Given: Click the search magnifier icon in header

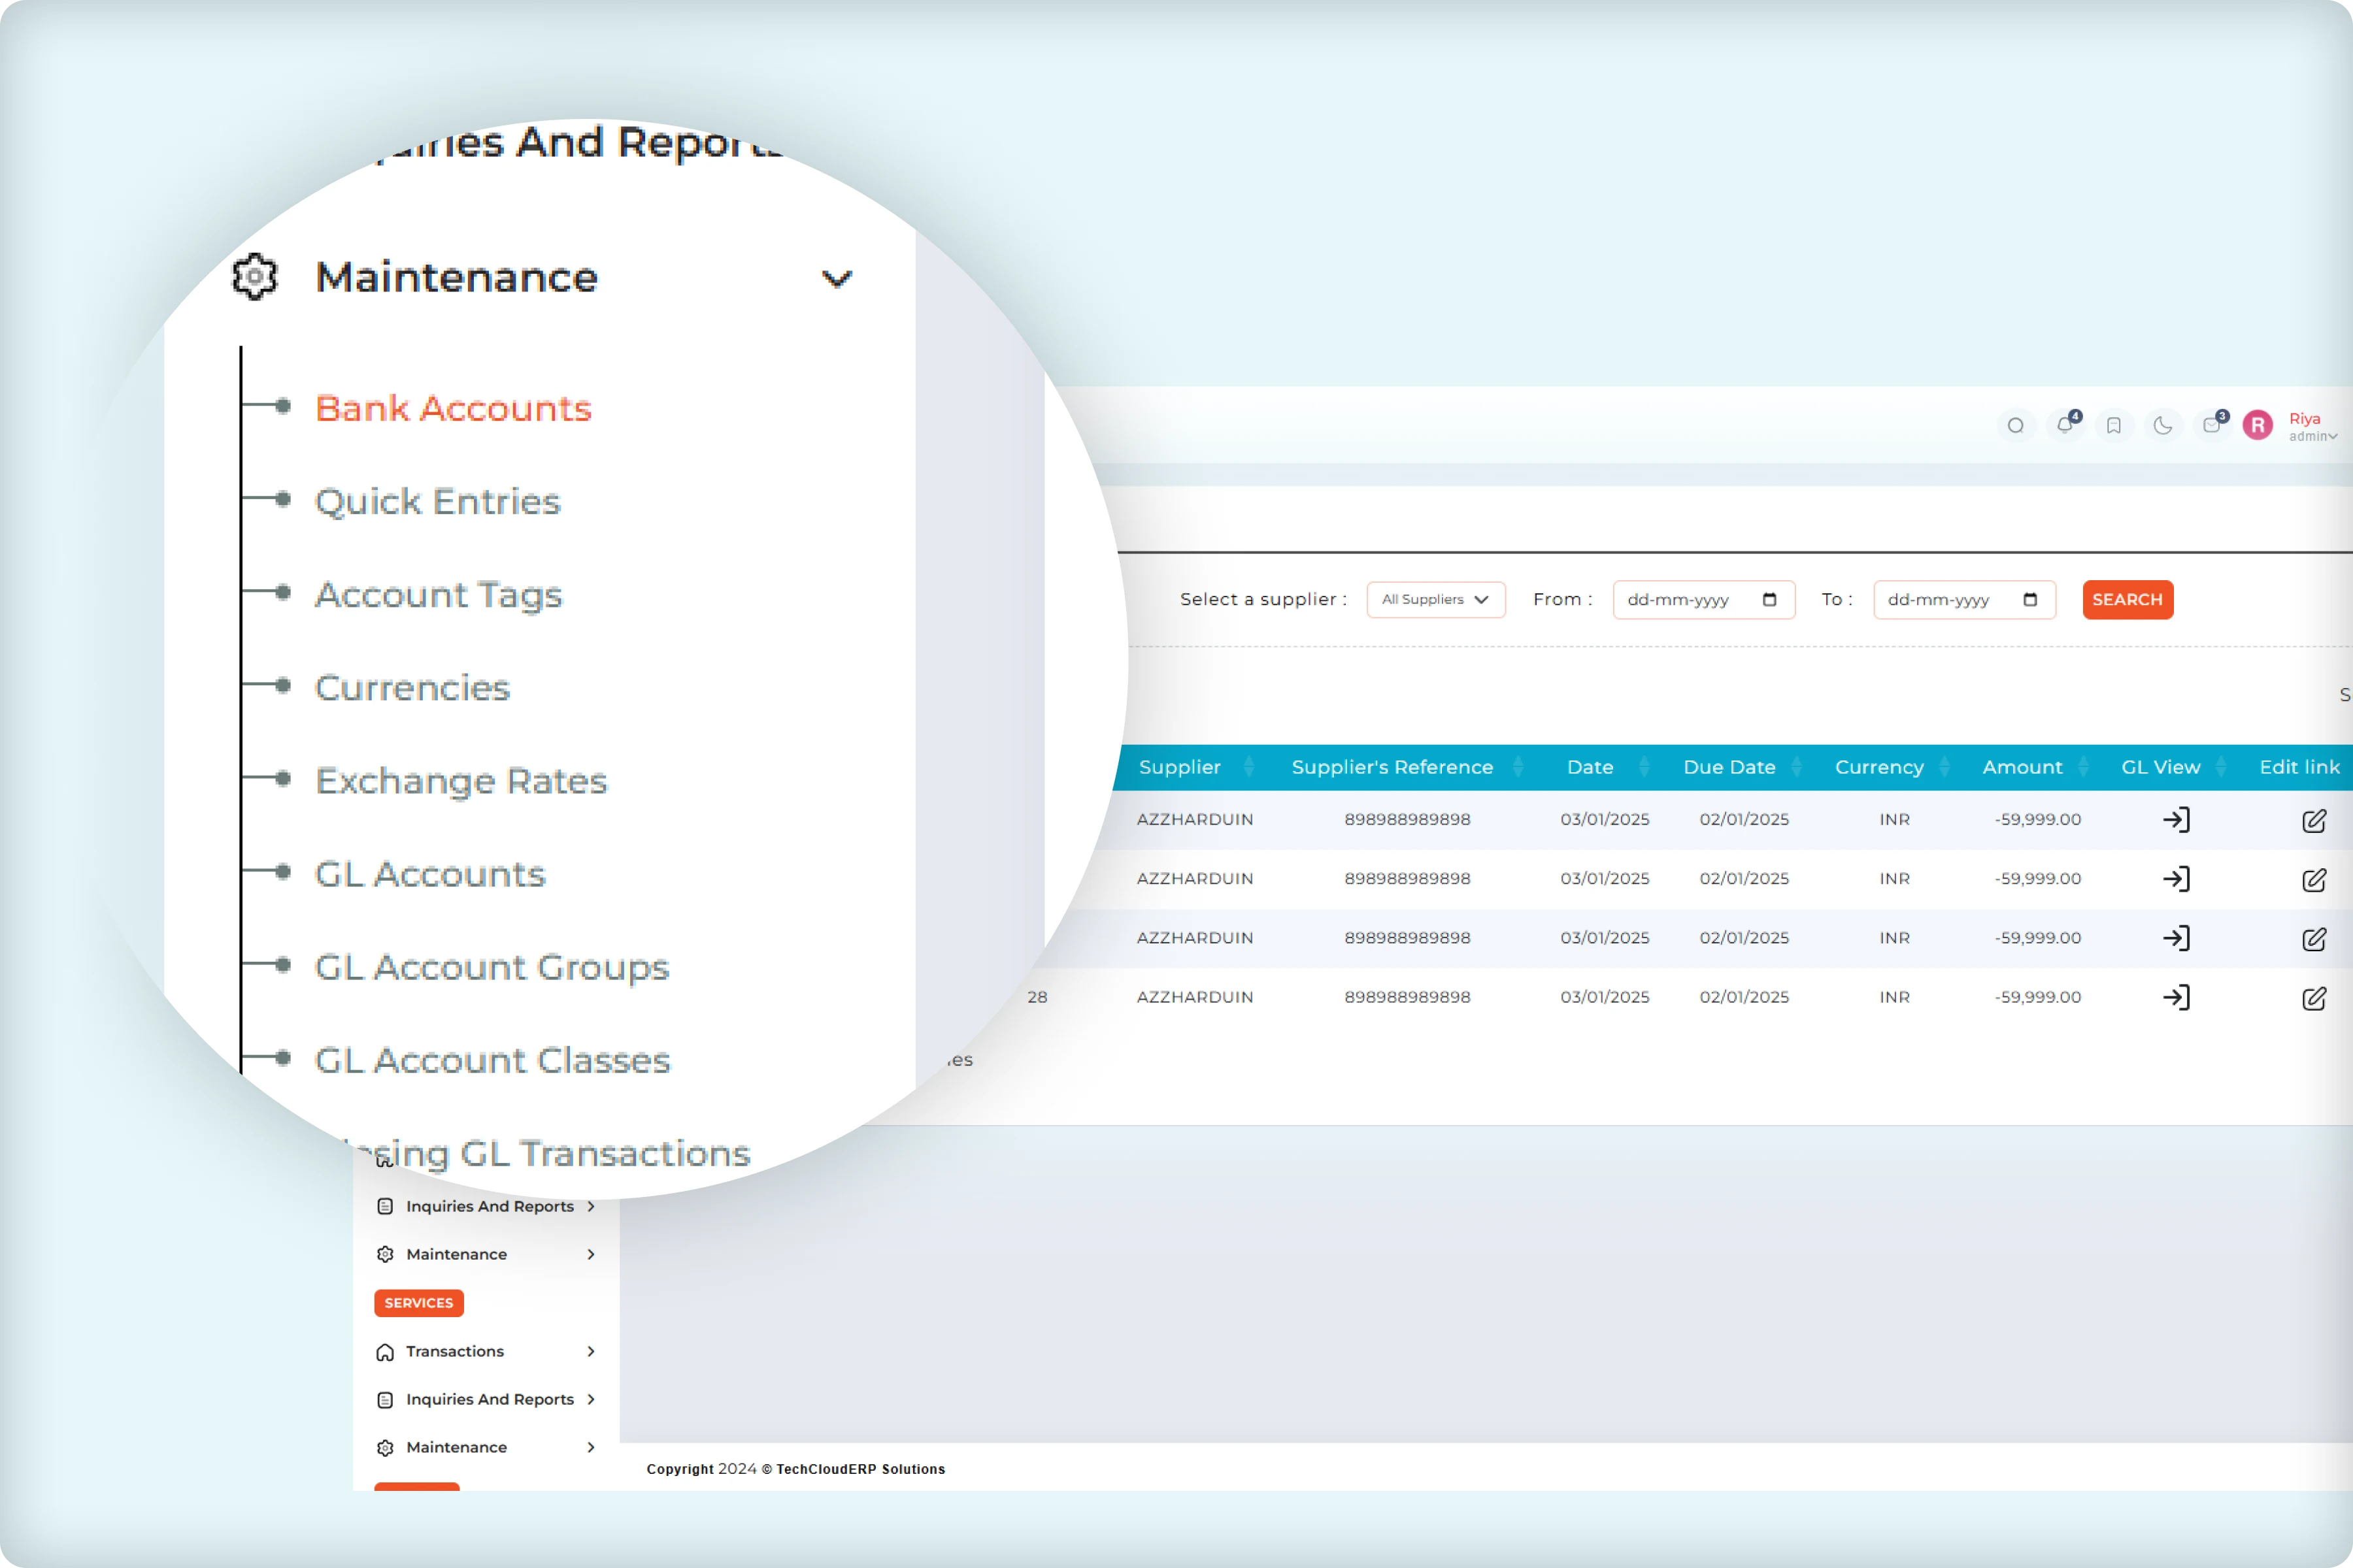Looking at the screenshot, I should pos(2015,426).
